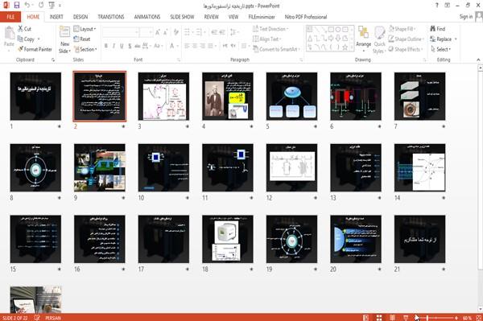483x321 pixels.
Task: Click the 60% zoom level
Action: click(467, 318)
